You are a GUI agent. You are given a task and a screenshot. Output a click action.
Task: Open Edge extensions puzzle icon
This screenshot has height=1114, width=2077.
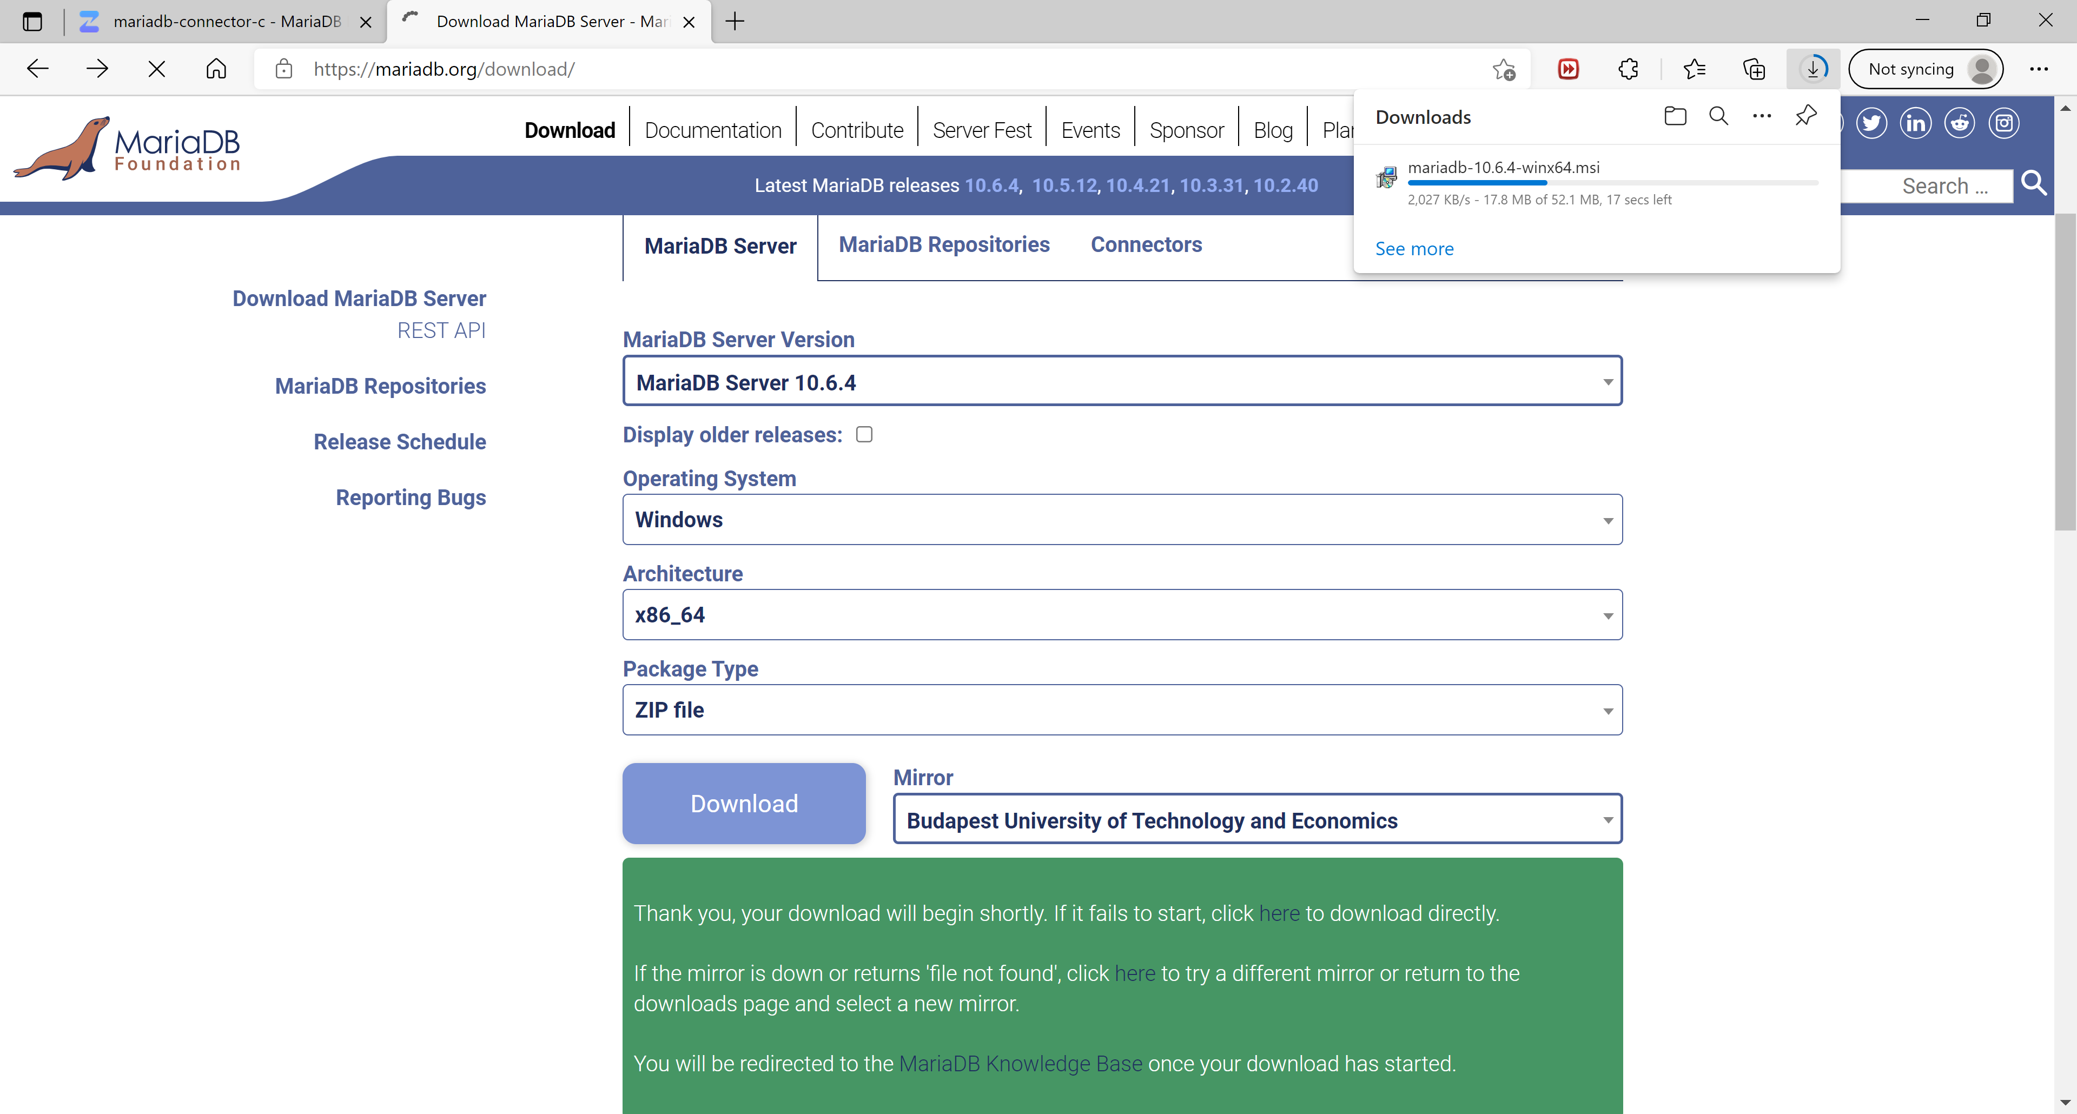pos(1628,69)
